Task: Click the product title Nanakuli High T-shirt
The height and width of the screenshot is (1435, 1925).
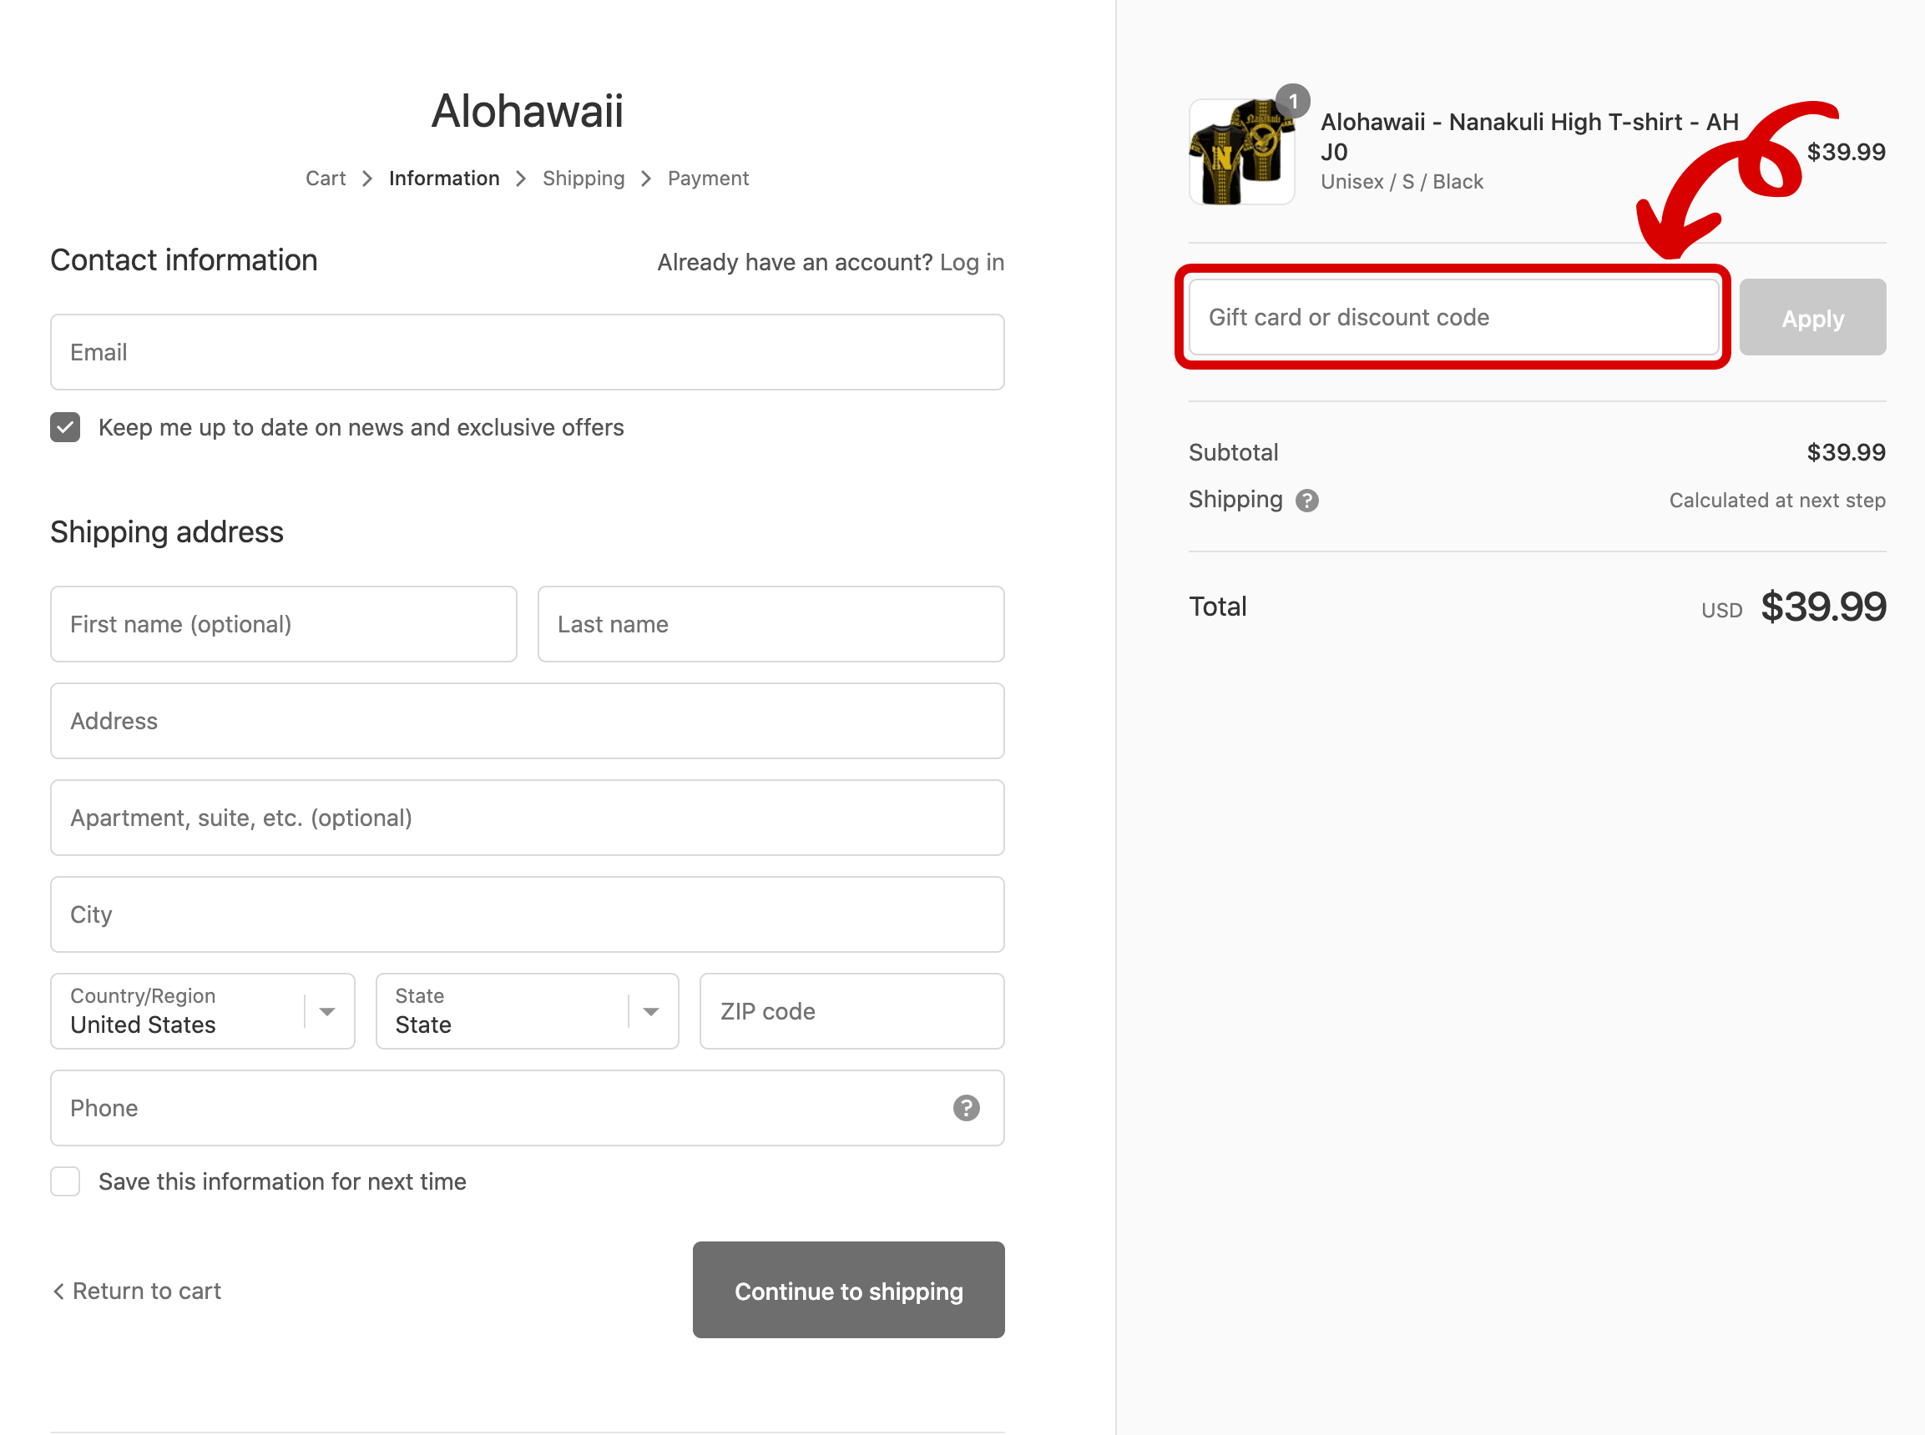Action: click(1528, 136)
